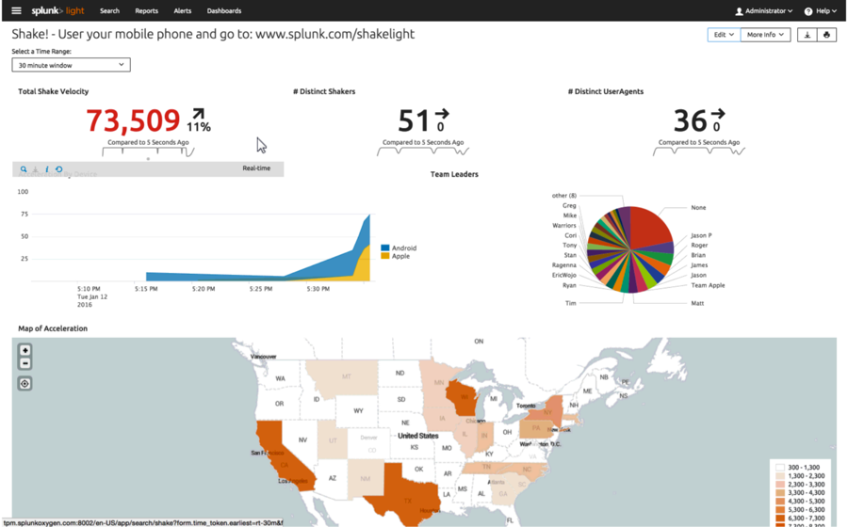The height and width of the screenshot is (527, 848).
Task: Click the Android blue legend swatch
Action: pyautogui.click(x=385, y=248)
